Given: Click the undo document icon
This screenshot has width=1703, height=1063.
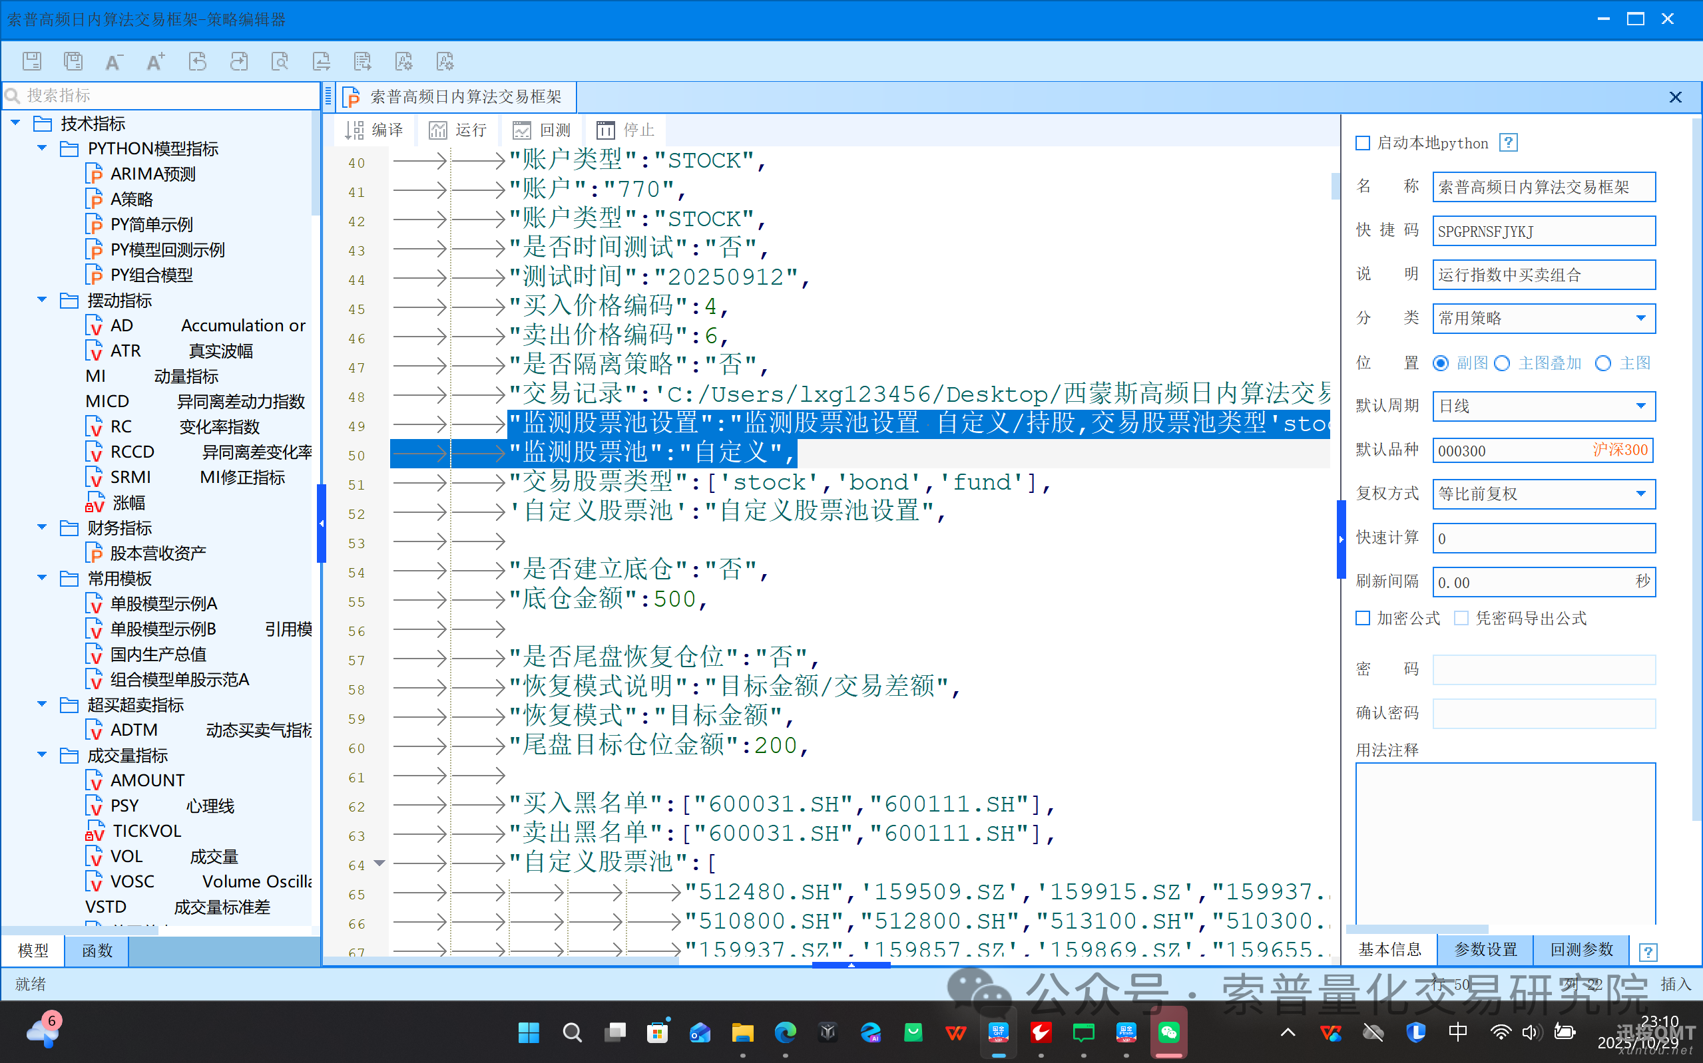Looking at the screenshot, I should (x=197, y=61).
